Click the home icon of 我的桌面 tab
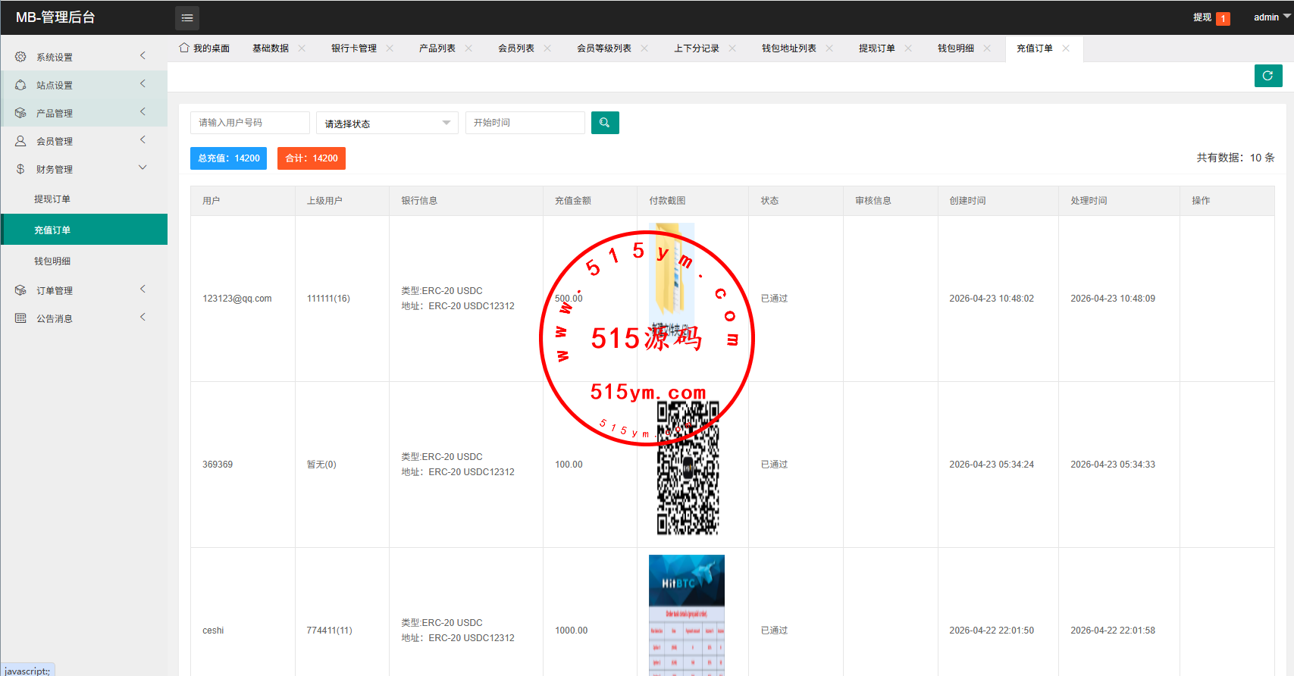Image resolution: width=1294 pixels, height=676 pixels. 184,48
